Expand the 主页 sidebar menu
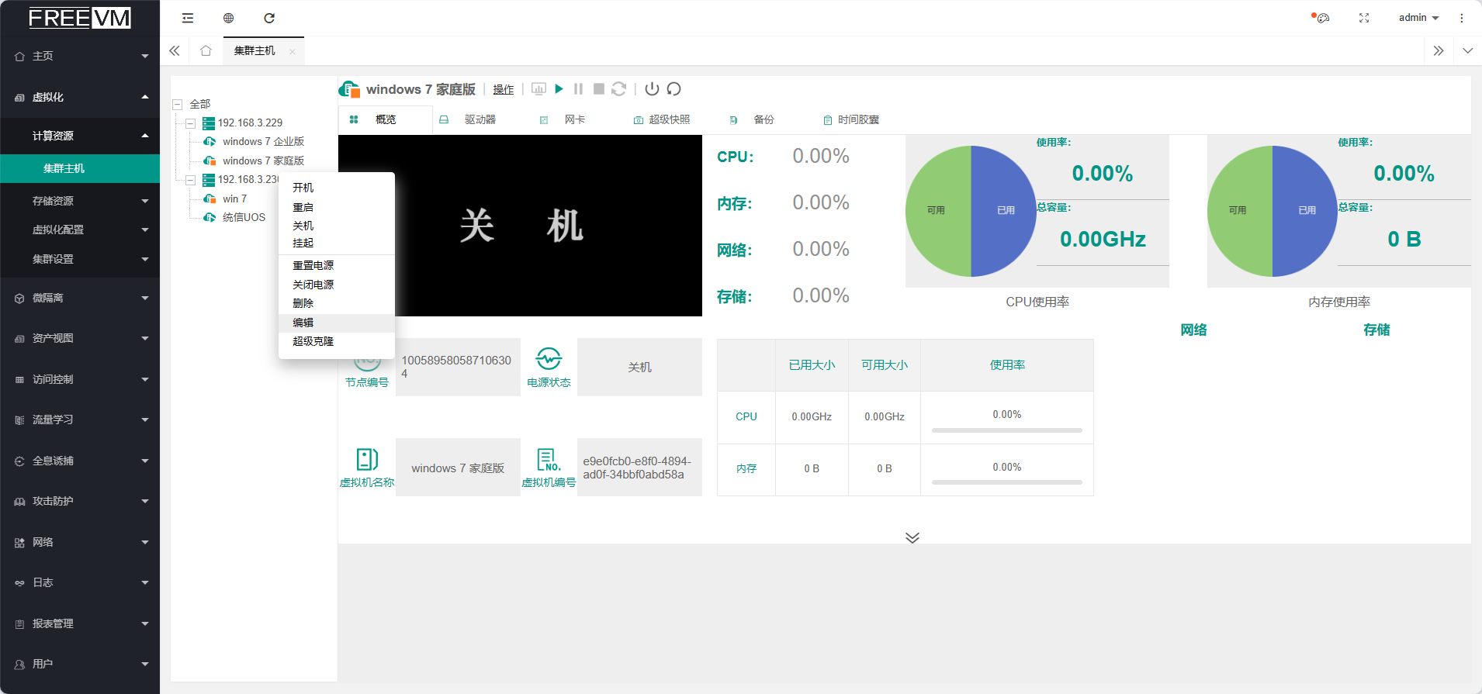 80,56
